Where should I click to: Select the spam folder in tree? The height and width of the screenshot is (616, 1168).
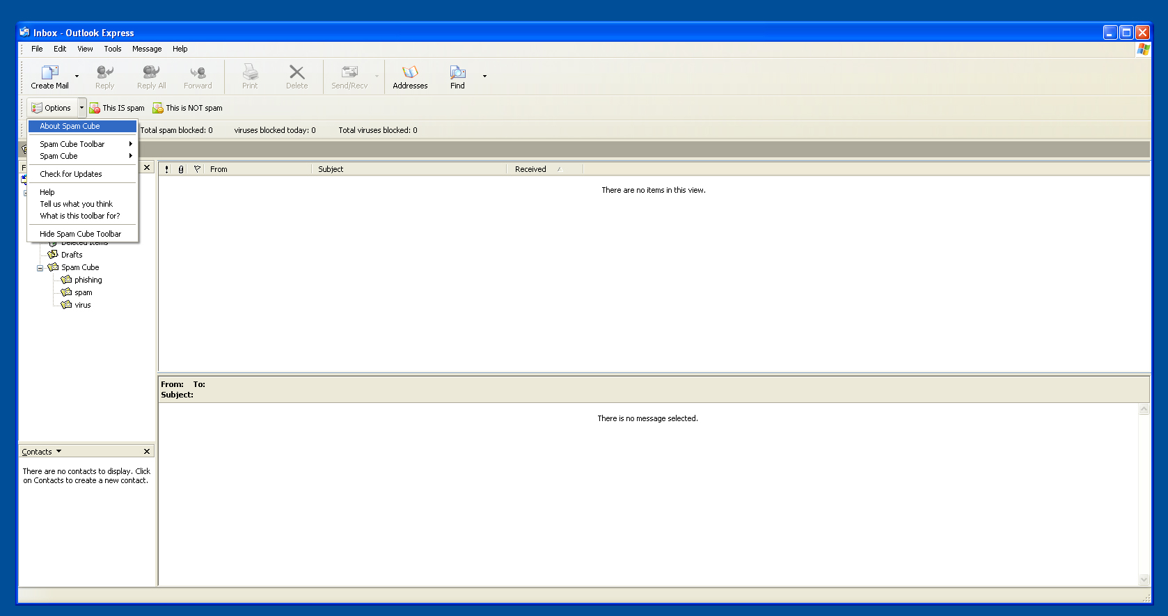tap(83, 292)
